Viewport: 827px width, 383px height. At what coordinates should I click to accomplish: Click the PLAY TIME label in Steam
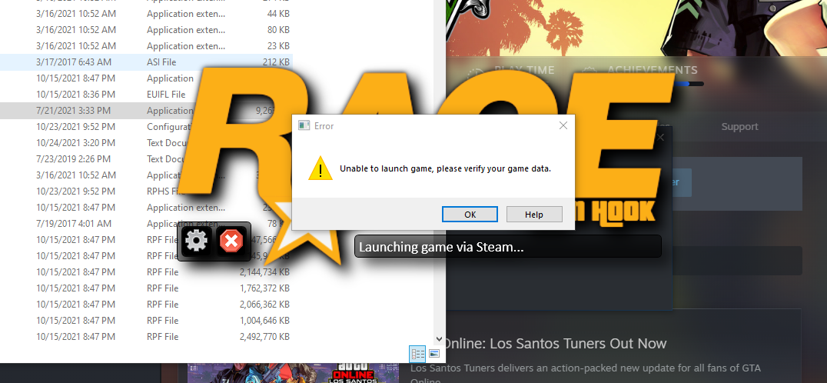(x=524, y=70)
